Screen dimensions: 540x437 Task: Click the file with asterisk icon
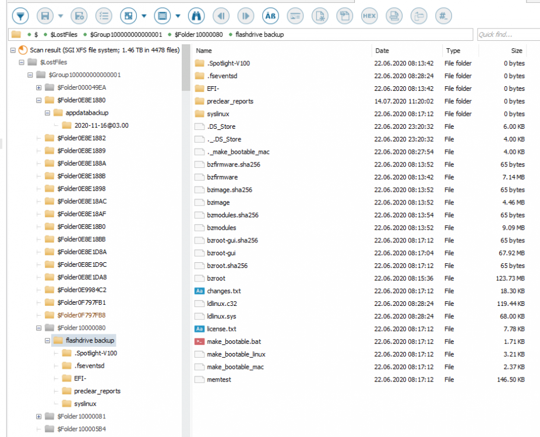pos(320,16)
